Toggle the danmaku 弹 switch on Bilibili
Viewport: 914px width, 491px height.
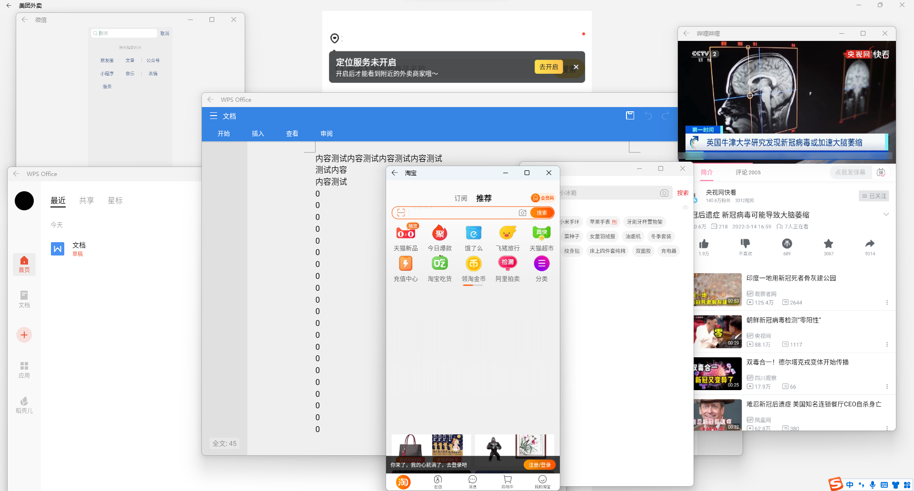tap(881, 172)
